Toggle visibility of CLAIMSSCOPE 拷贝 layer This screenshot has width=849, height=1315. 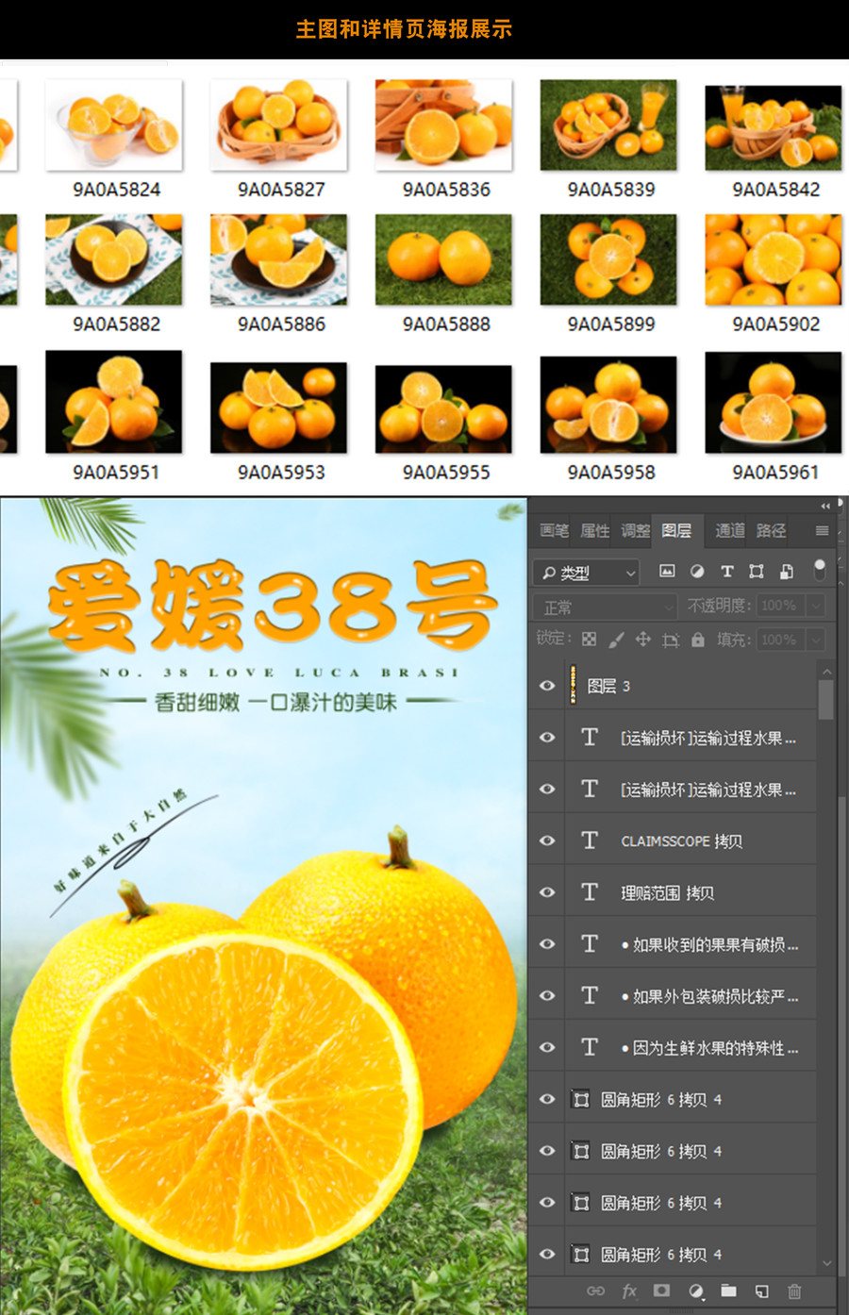[x=547, y=841]
